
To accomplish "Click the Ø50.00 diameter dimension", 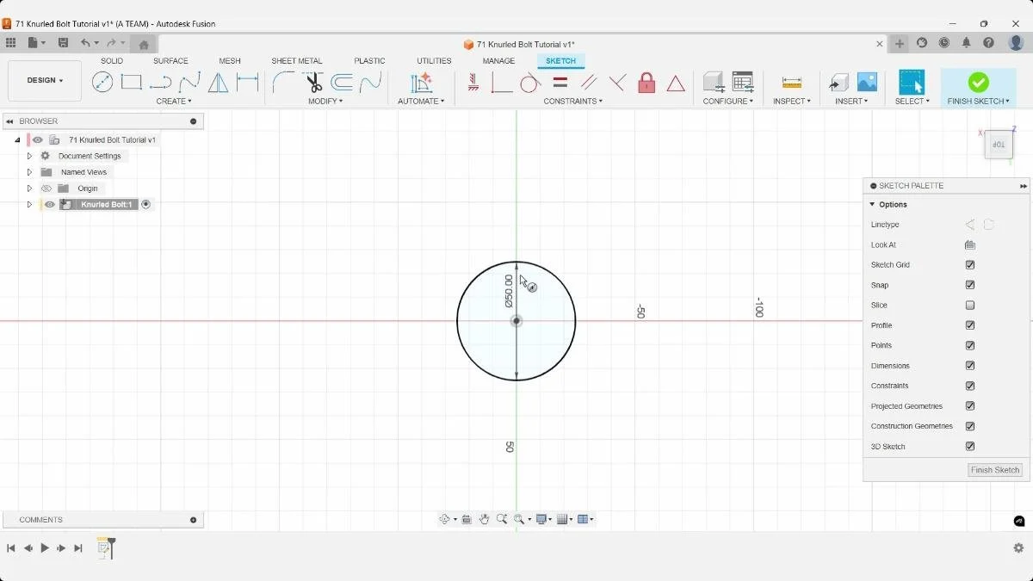I will click(509, 291).
